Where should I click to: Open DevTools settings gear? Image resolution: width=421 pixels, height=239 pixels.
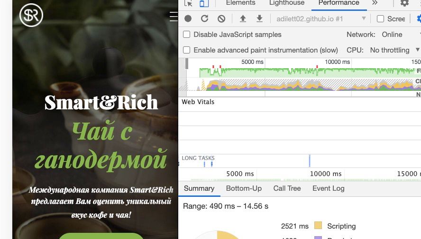404,3
